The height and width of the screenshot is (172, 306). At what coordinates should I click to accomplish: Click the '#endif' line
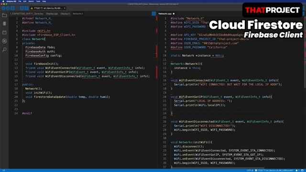pyautogui.click(x=27, y=113)
